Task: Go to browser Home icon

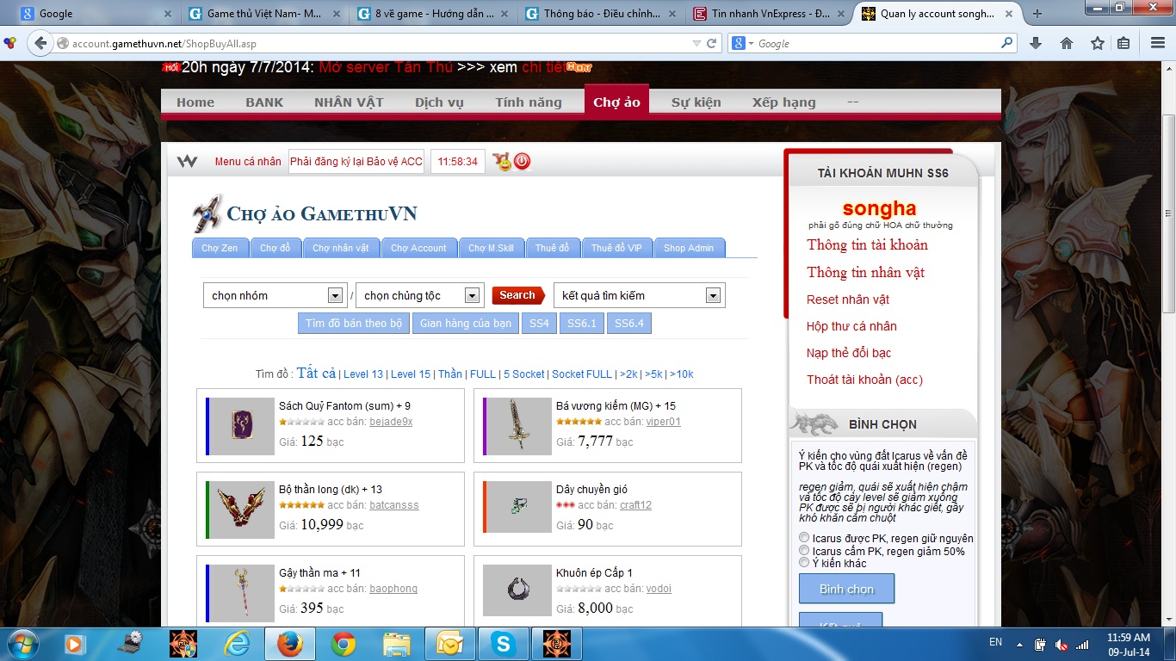Action: click(1067, 43)
